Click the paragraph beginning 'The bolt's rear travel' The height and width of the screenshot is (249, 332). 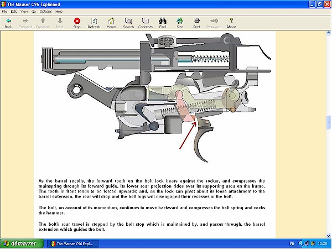click(152, 226)
